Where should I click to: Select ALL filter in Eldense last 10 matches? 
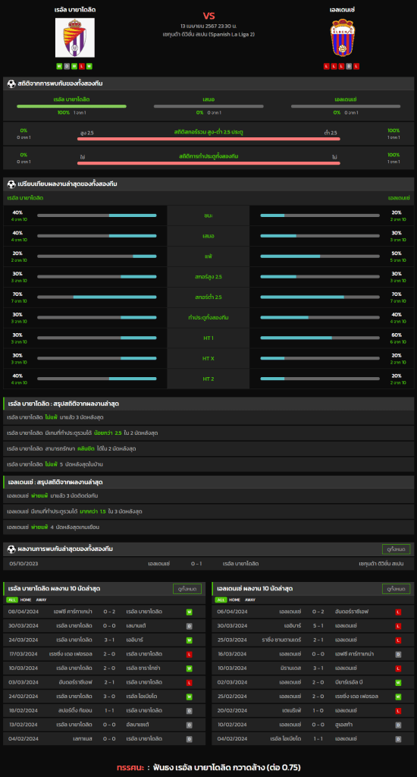click(x=221, y=599)
